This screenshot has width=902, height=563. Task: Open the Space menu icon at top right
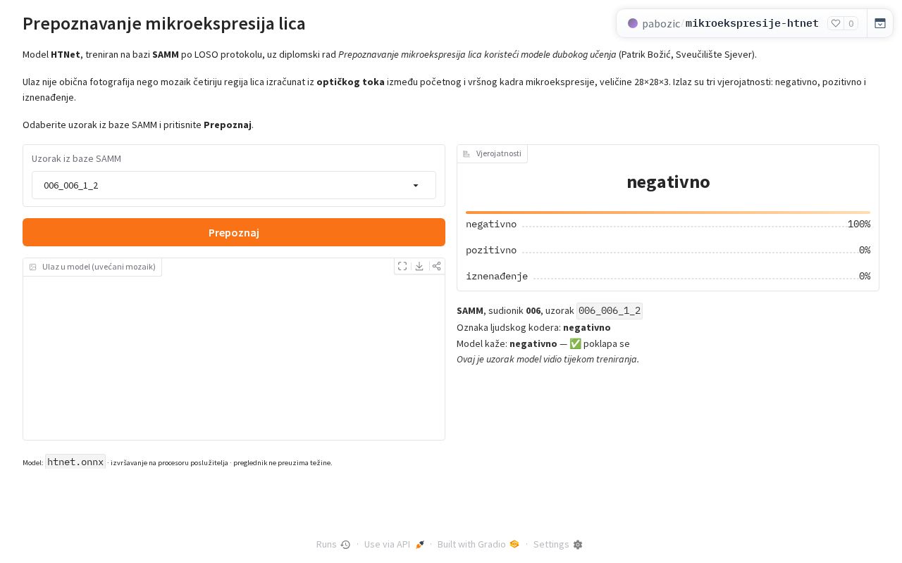880,23
